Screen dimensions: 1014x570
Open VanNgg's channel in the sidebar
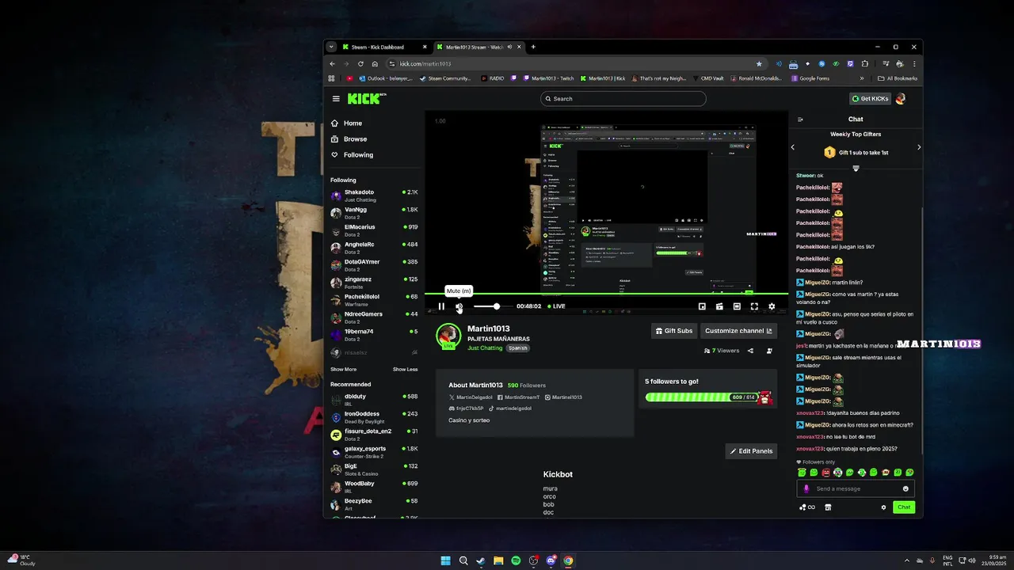click(x=374, y=213)
